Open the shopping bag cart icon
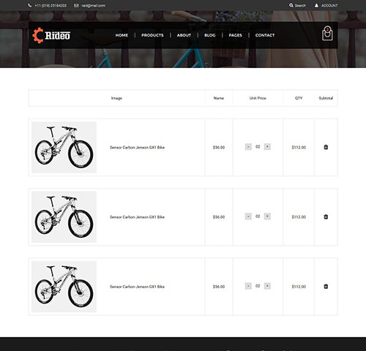 tap(327, 34)
